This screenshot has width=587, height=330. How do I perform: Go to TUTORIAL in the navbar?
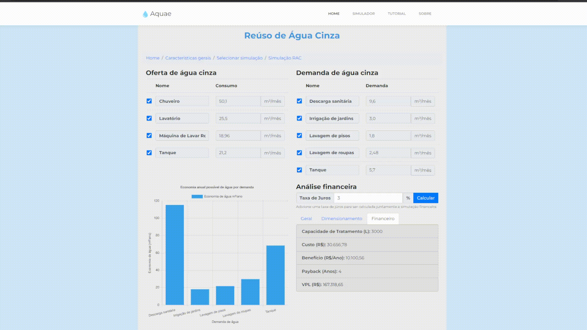click(x=397, y=14)
